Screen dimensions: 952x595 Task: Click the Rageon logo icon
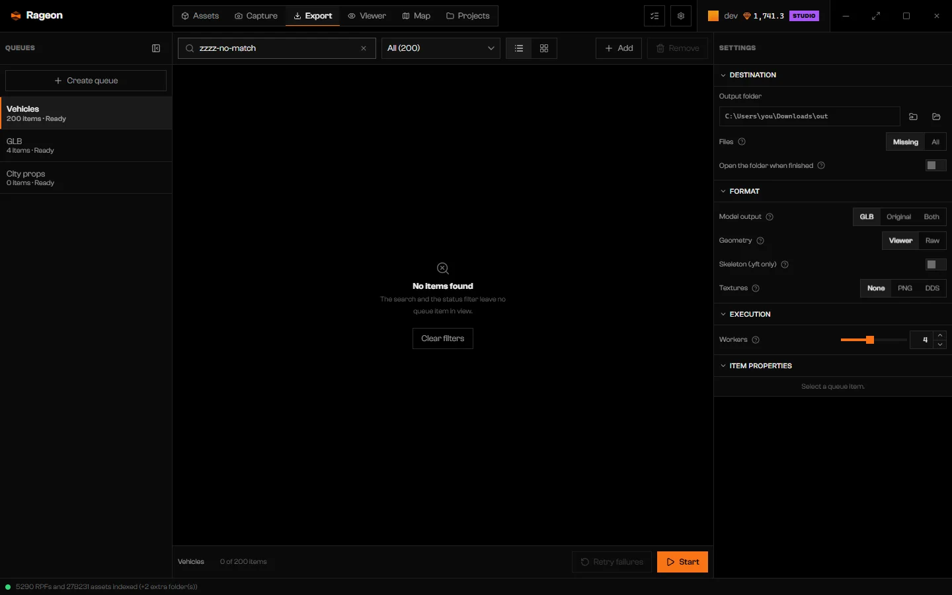click(x=16, y=16)
